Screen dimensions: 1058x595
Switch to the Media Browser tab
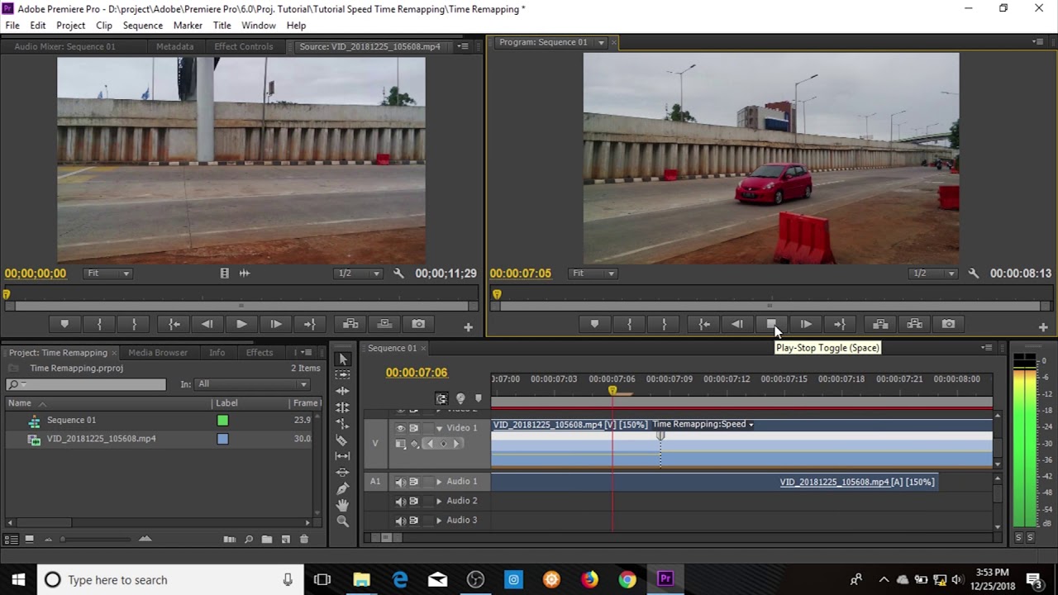158,353
